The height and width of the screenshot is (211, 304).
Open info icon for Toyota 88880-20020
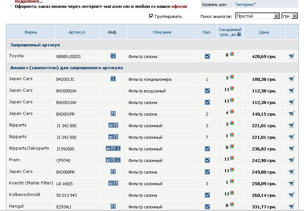(113, 56)
